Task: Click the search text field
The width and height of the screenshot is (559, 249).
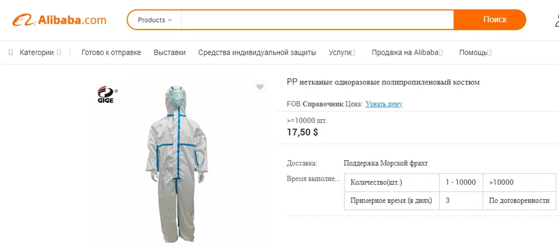Action: [x=317, y=20]
